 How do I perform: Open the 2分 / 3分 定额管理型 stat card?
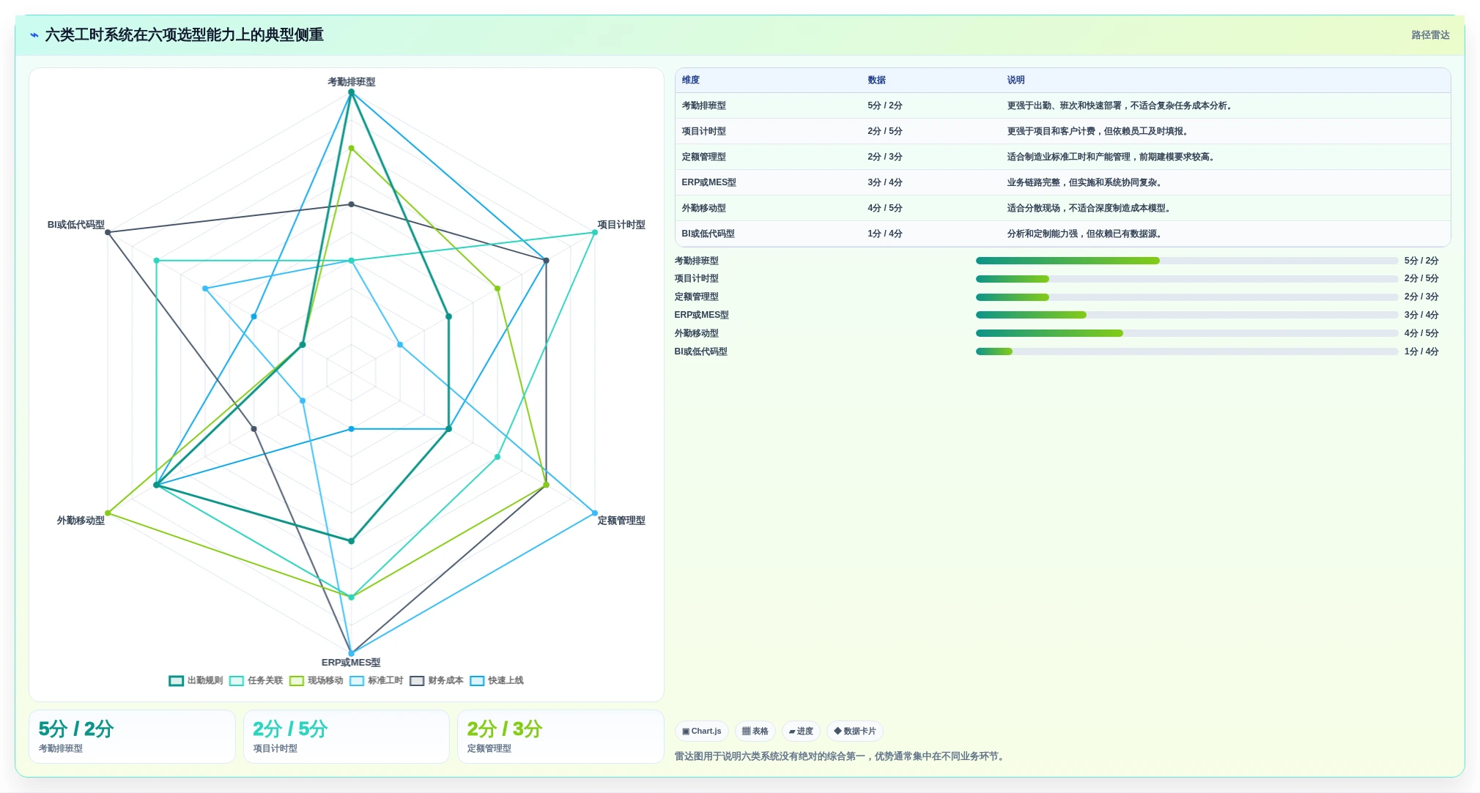point(560,737)
